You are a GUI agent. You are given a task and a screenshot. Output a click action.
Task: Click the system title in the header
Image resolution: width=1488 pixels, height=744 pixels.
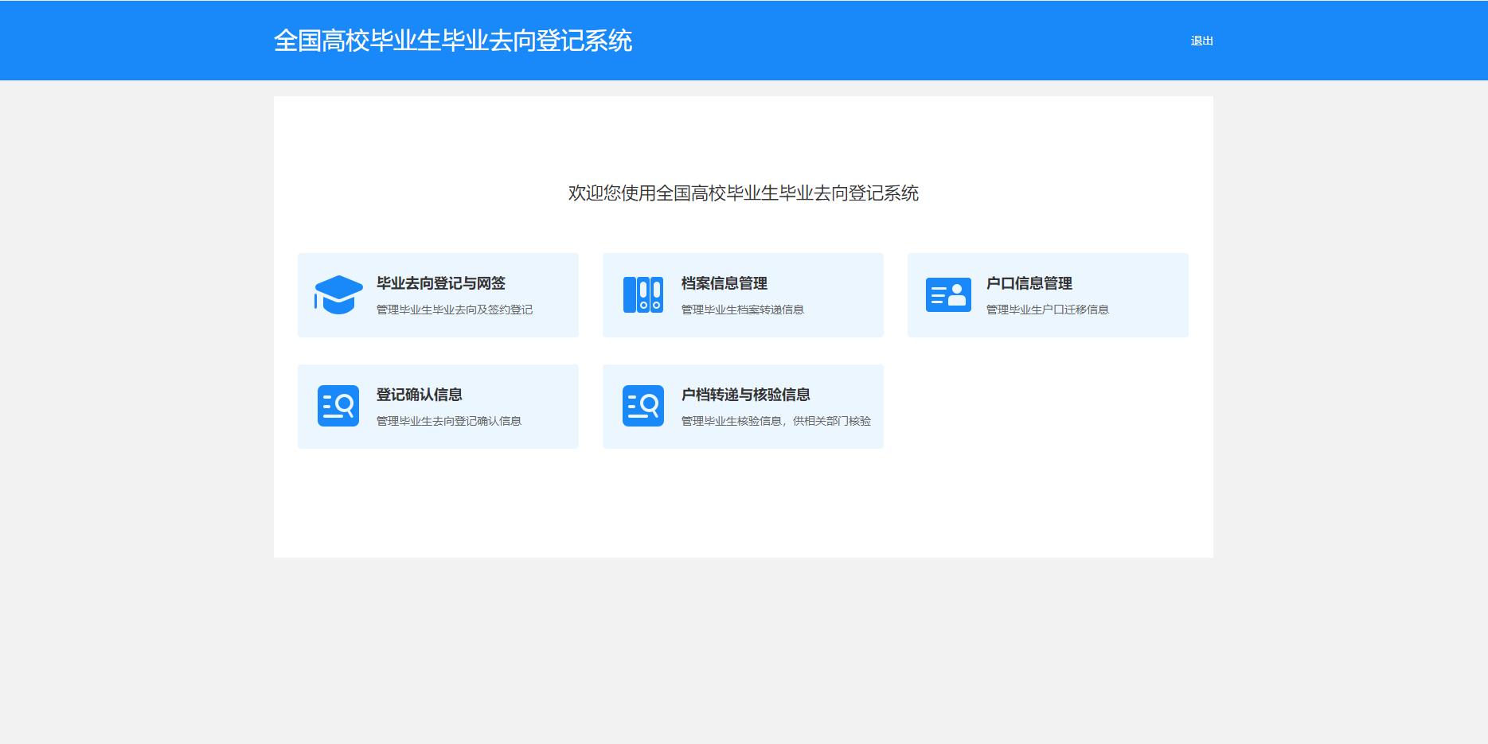tap(453, 41)
